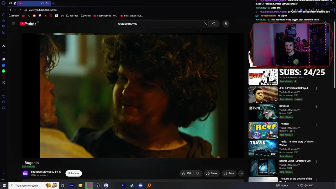This screenshot has height=189, width=336.
Task: Open the volume speaker tray icon
Action: point(306,186)
